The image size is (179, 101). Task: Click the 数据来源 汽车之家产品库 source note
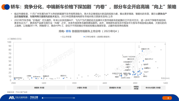(x=17, y=92)
